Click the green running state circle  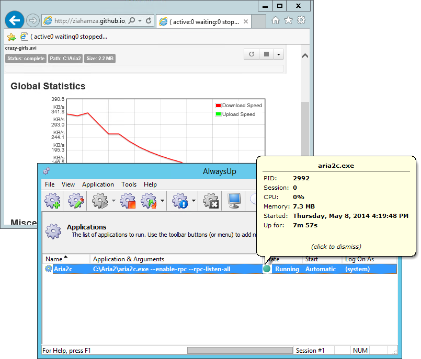tap(267, 269)
